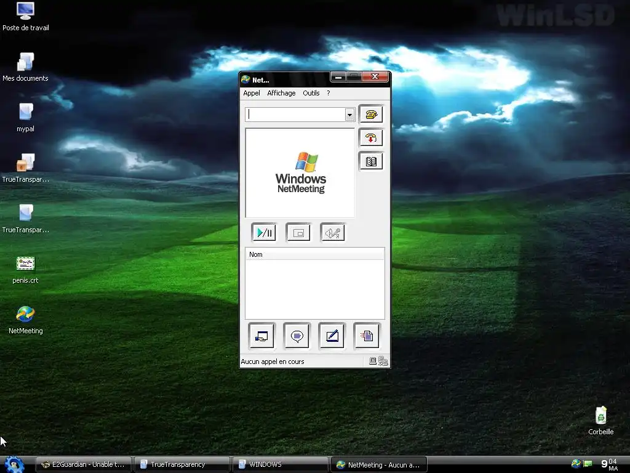This screenshot has width=630, height=473.
Task: Toggle picture-in-picture video button
Action: pos(298,232)
